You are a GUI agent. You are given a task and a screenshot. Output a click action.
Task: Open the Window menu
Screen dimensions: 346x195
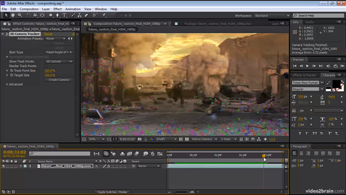click(101, 9)
